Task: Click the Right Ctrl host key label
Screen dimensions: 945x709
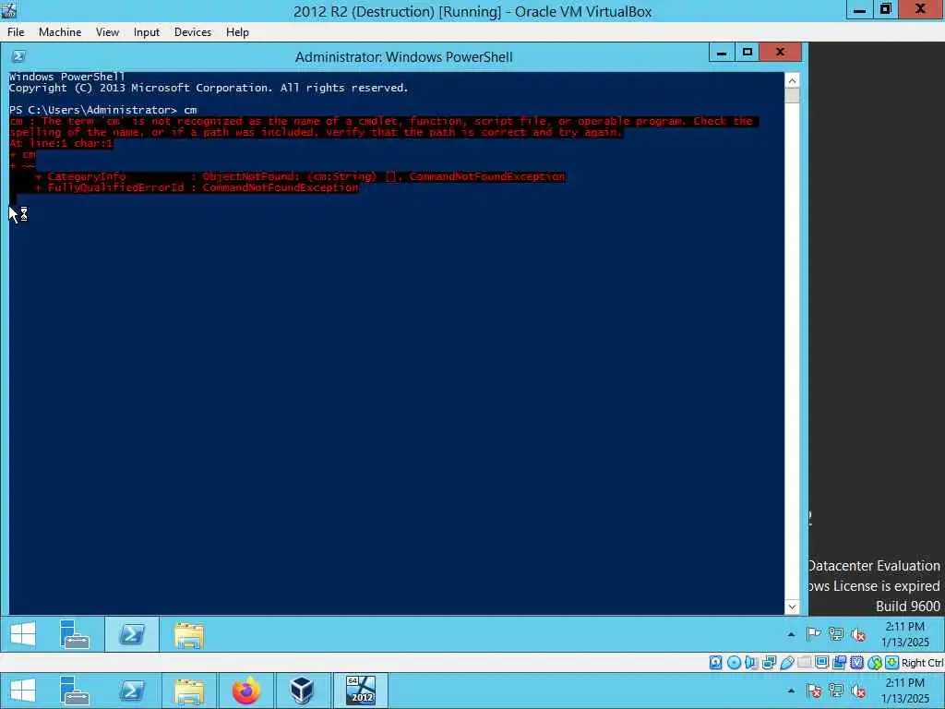Action: point(923,663)
